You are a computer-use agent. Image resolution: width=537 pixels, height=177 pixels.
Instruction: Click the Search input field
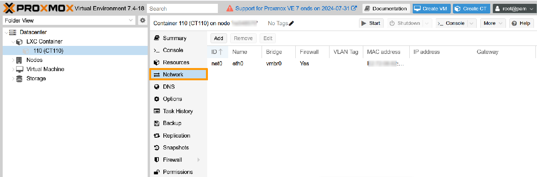(x=182, y=8)
